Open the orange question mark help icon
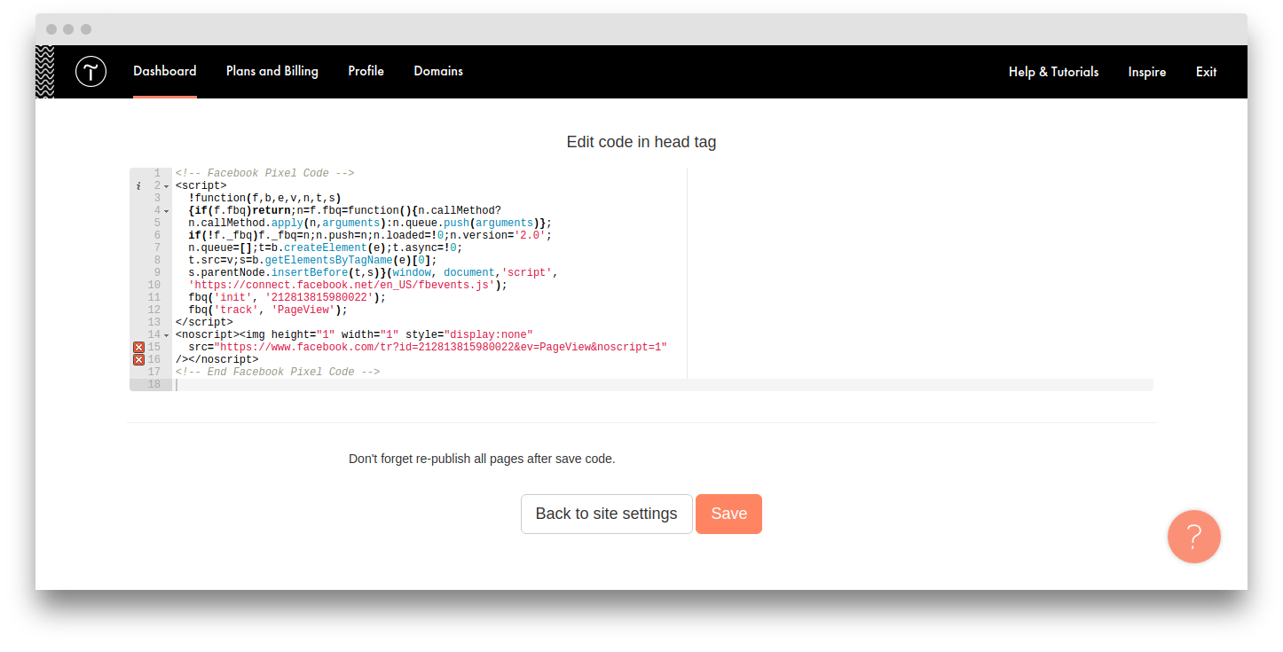Viewport: 1283px width, 652px height. point(1193,537)
